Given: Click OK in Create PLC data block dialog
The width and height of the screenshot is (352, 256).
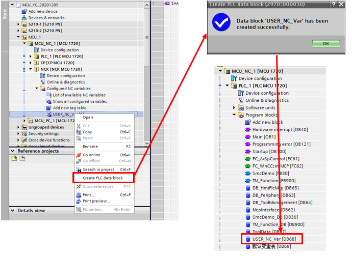Looking at the screenshot, I should pyautogui.click(x=326, y=44).
